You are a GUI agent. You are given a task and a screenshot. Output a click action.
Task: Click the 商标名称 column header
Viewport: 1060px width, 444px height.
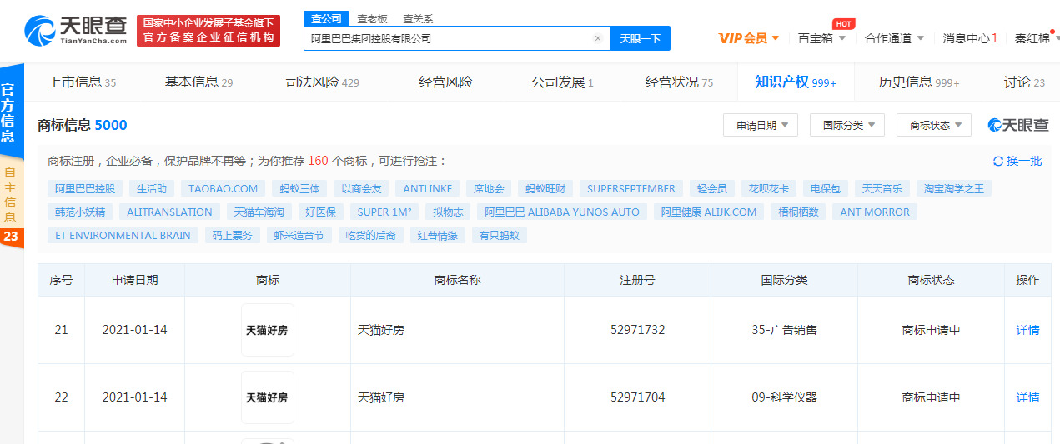(457, 280)
